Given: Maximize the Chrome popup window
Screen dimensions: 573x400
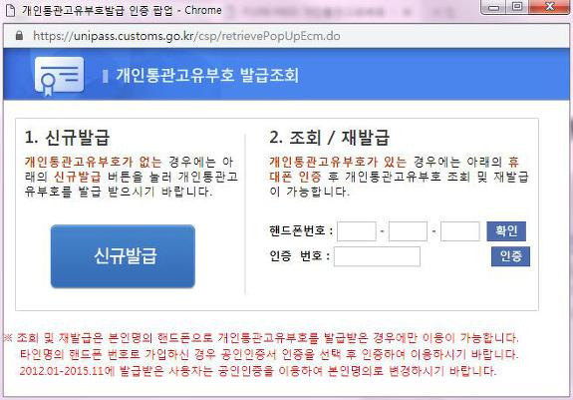Looking at the screenshot, I should click(x=517, y=7).
